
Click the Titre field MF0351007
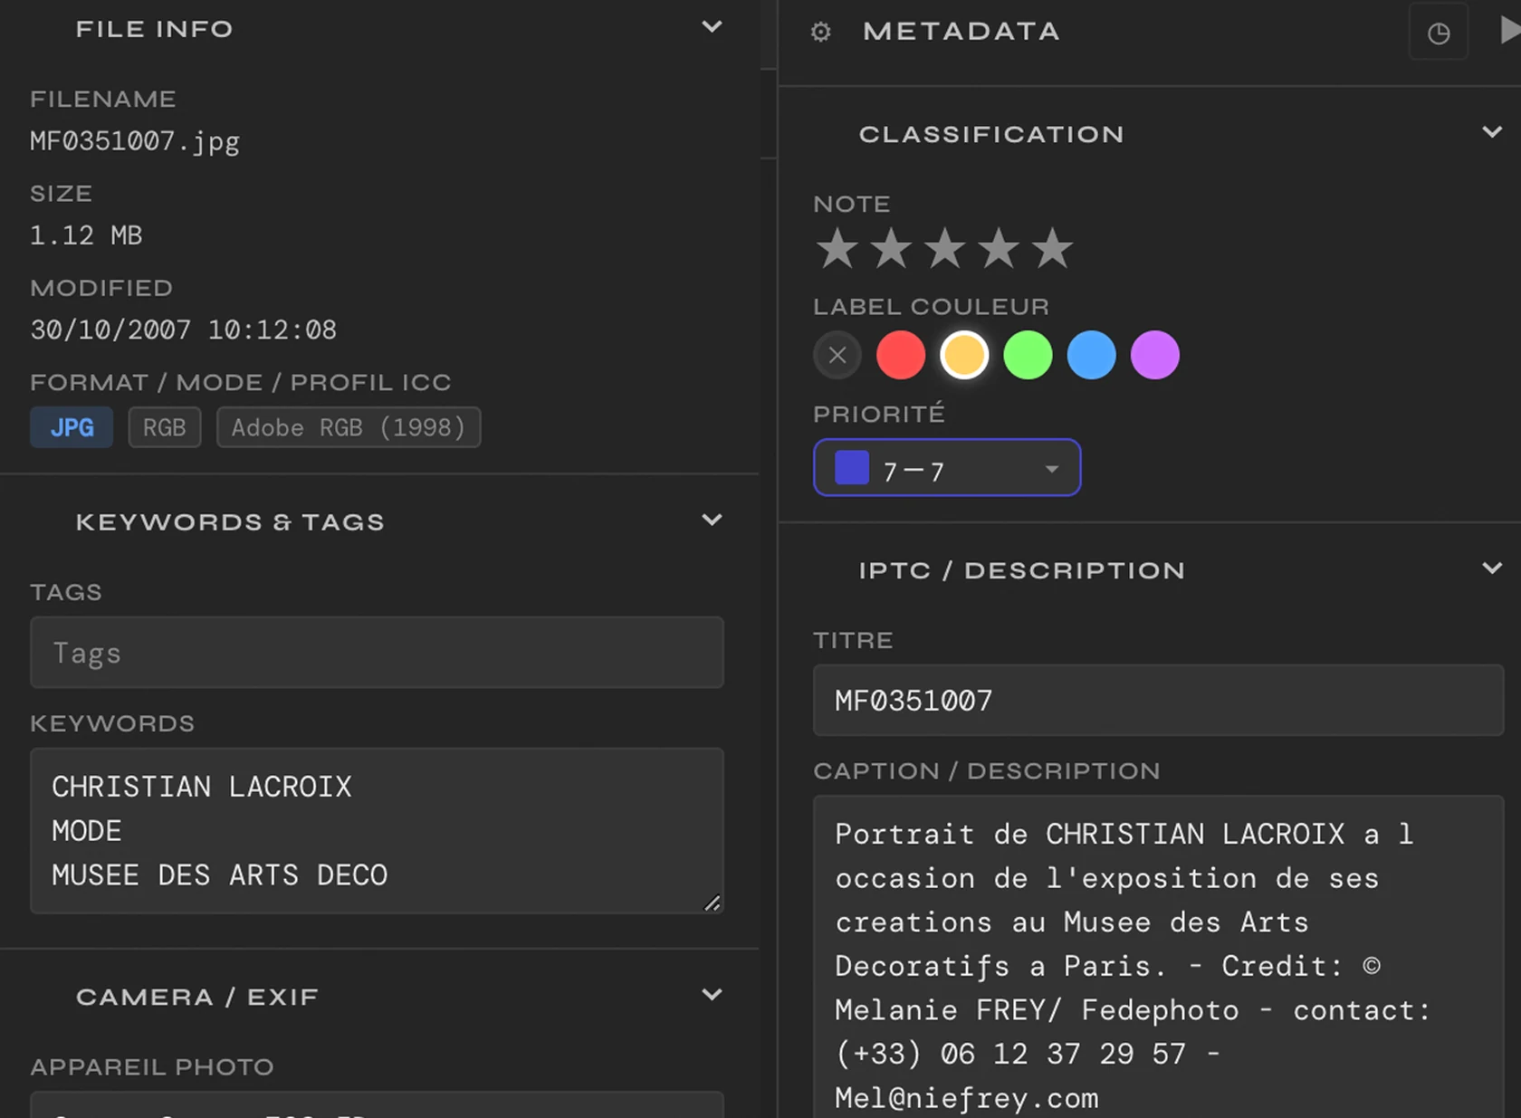pos(1158,701)
